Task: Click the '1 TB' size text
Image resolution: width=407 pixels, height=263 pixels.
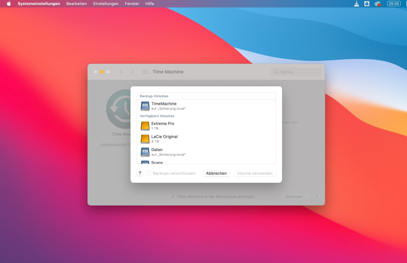Action: pyautogui.click(x=155, y=128)
